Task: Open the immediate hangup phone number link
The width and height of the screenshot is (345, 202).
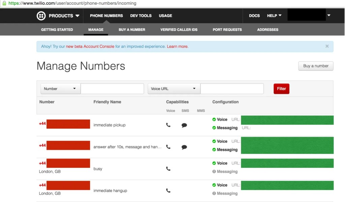Action: coord(64,185)
